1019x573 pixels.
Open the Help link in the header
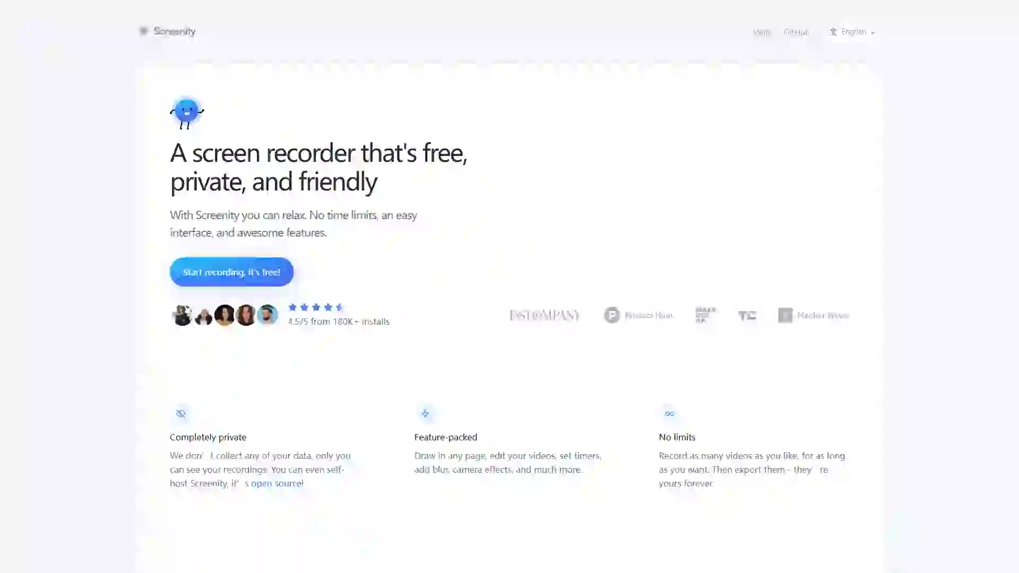pyautogui.click(x=762, y=32)
